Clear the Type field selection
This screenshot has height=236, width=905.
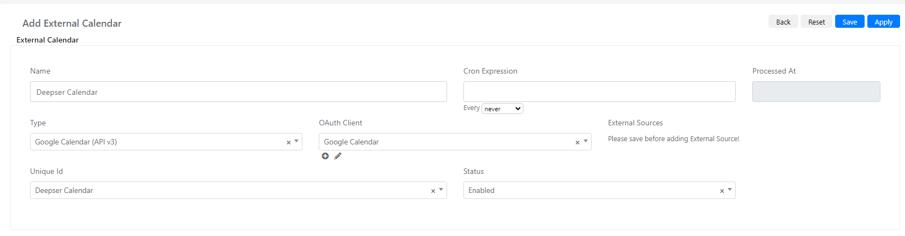point(289,142)
